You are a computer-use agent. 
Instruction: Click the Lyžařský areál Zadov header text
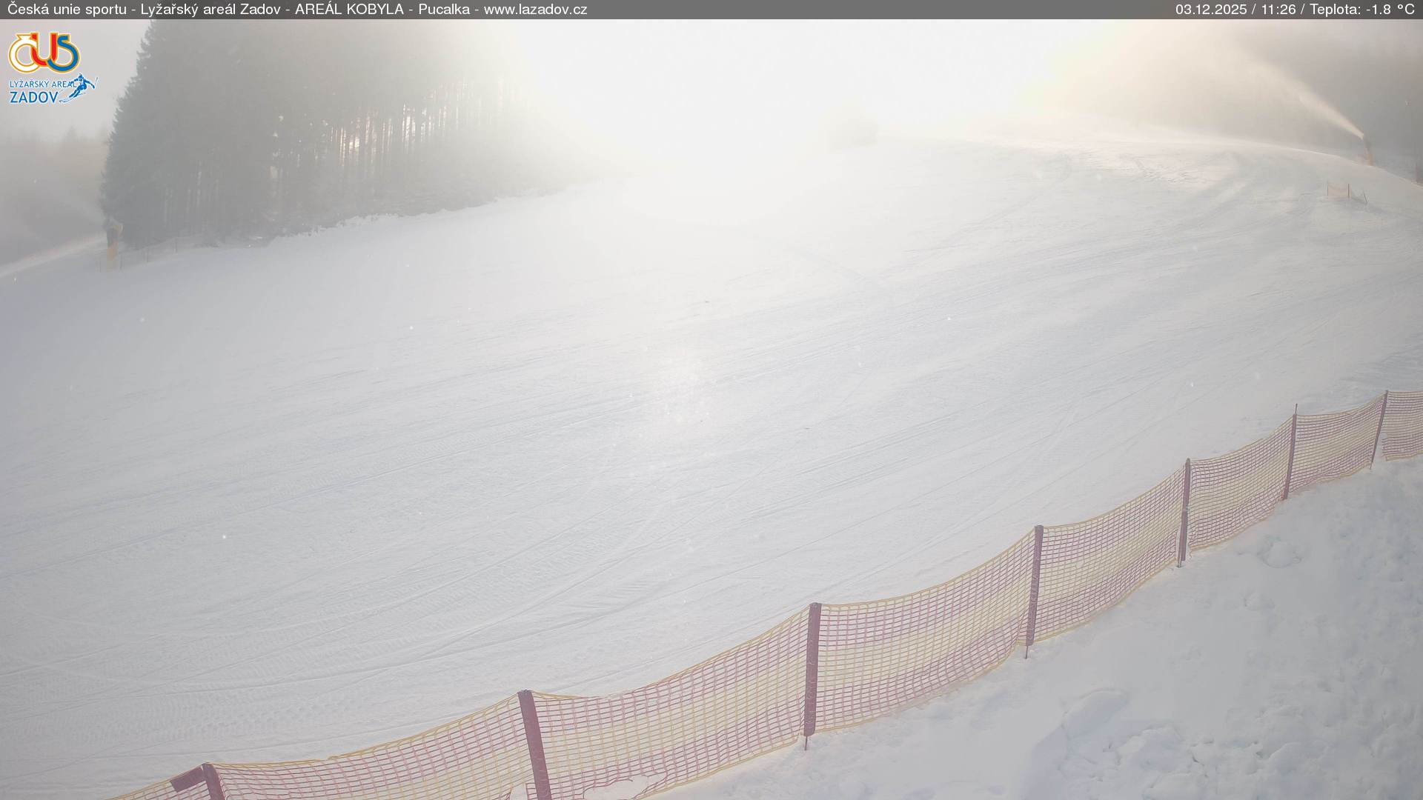pos(209,10)
